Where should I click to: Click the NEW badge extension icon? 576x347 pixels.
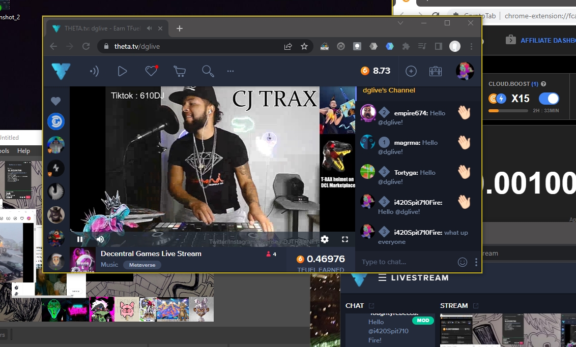[325, 46]
